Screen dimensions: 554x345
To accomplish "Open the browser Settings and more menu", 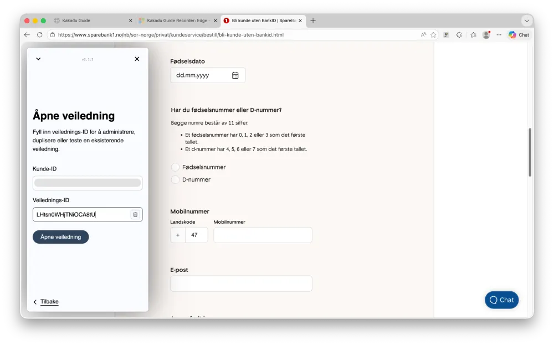I will click(x=499, y=34).
